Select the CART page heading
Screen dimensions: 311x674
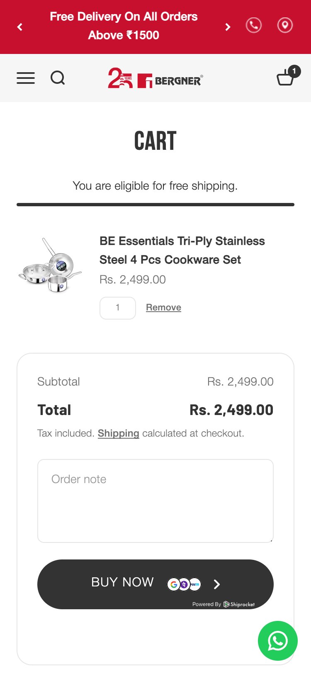pyautogui.click(x=155, y=141)
